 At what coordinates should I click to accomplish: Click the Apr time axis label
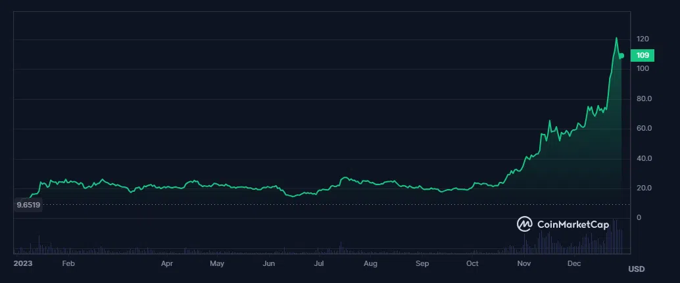167,263
